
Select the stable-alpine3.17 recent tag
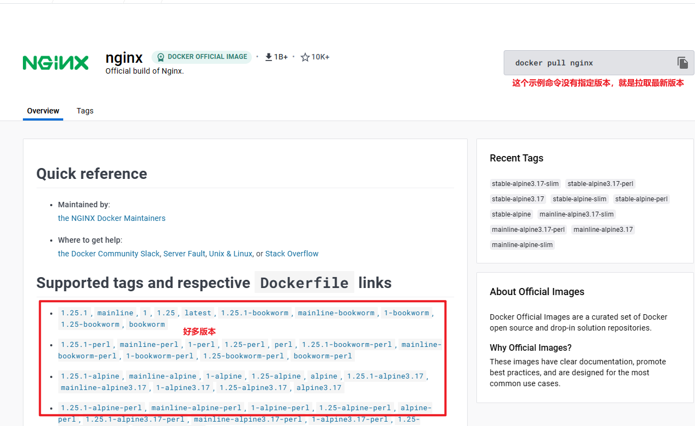point(518,199)
